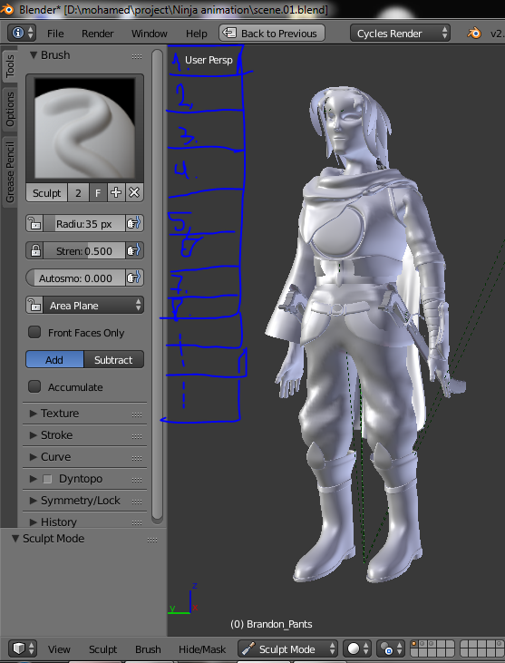This screenshot has width=505, height=663.
Task: Click the Stroke panel drag grip
Action: click(x=137, y=436)
